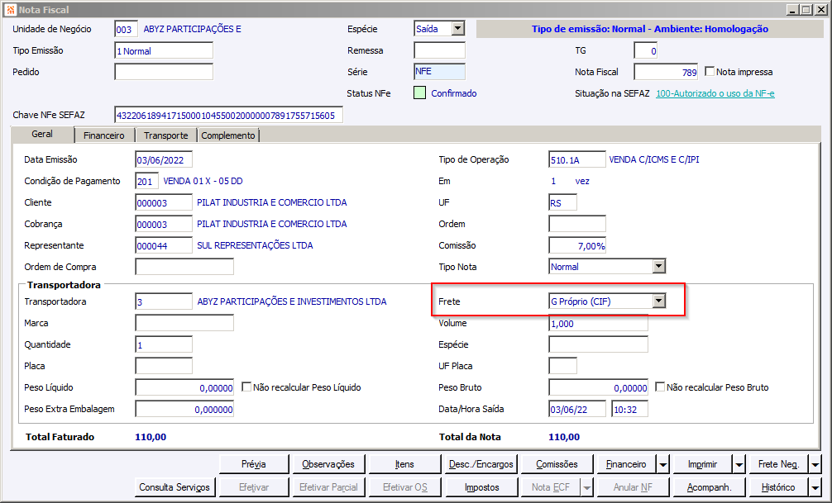Image resolution: width=832 pixels, height=503 pixels.
Task: Enable Não recalcular Peso Líquido checkbox
Action: (246, 387)
